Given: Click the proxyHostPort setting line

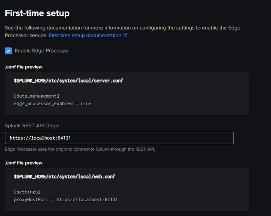Looking at the screenshot, I should 66,199.
